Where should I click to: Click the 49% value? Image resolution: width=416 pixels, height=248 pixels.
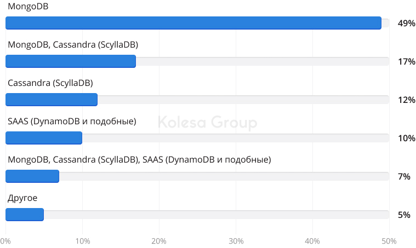click(407, 23)
